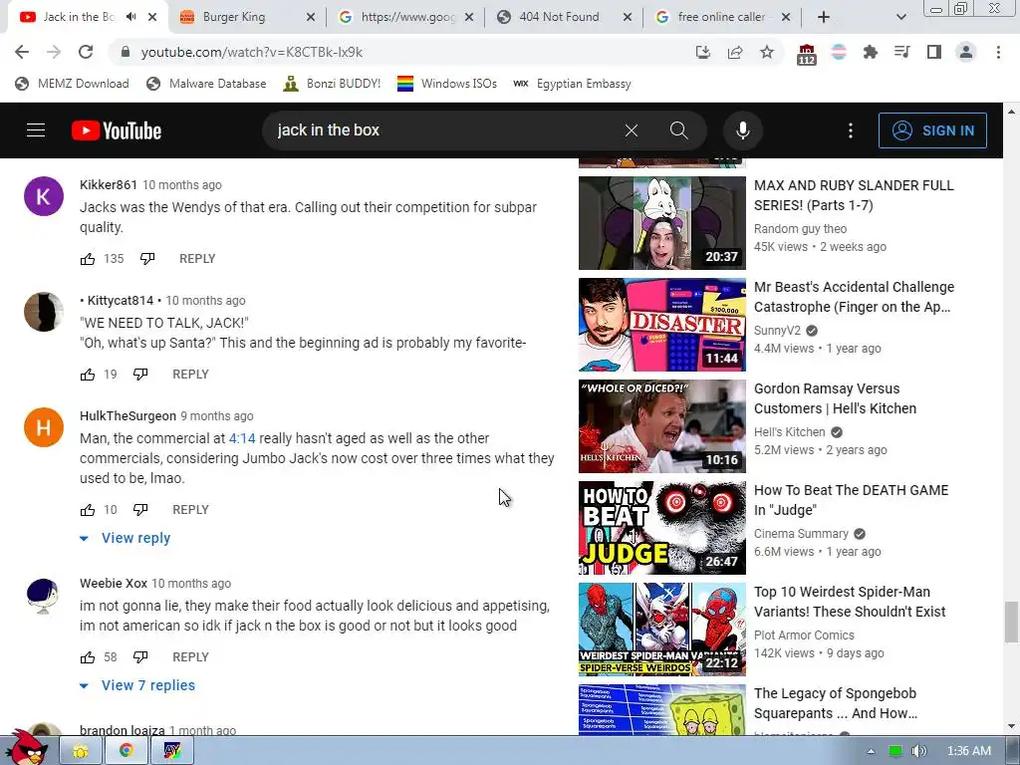Share this page icon
This screenshot has width=1020, height=765.
click(735, 52)
